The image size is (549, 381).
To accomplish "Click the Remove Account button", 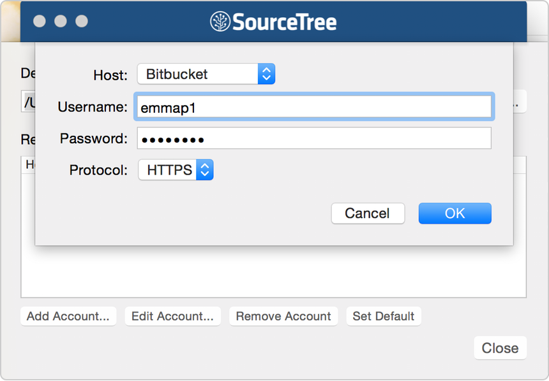I will click(x=283, y=317).
